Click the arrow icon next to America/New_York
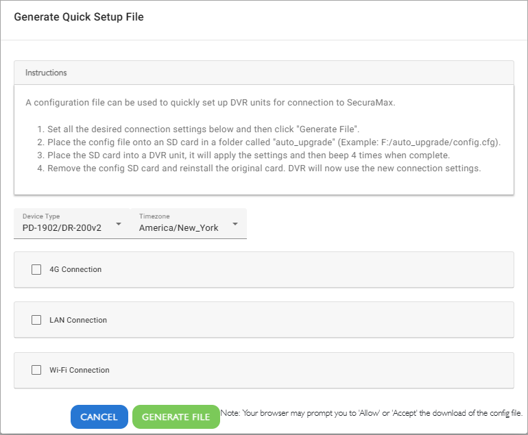 click(235, 224)
